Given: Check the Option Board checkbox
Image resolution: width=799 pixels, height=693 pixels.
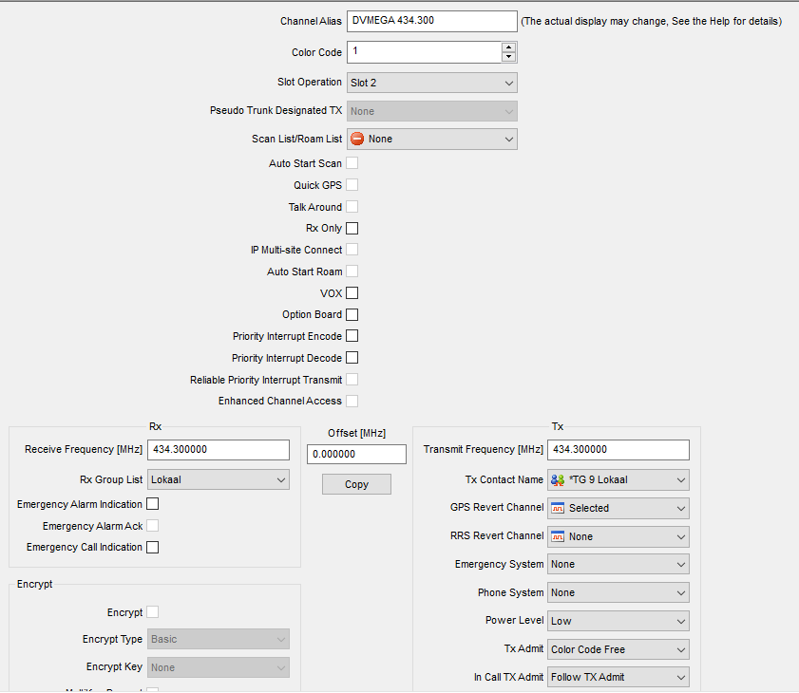Looking at the screenshot, I should pos(352,315).
